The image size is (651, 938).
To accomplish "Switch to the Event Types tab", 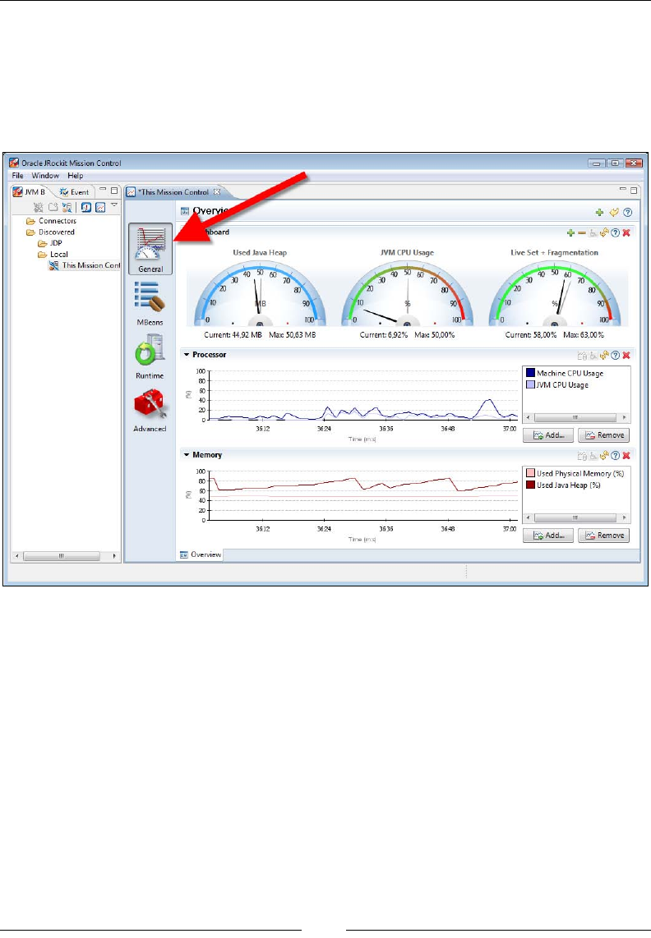I will (x=74, y=192).
